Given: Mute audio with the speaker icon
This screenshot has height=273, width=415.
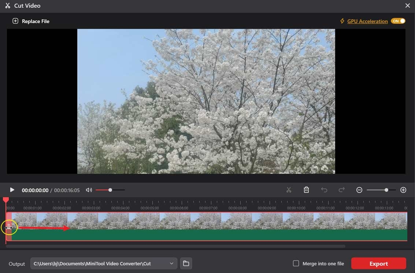Looking at the screenshot, I should [89, 190].
